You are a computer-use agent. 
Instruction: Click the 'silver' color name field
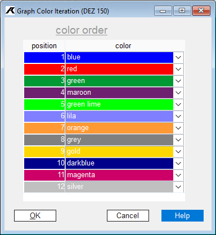(119, 187)
